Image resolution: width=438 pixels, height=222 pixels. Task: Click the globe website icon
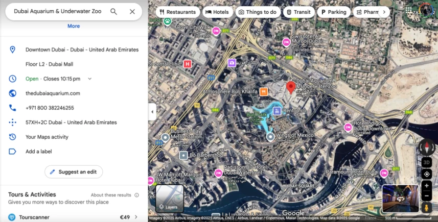(12, 93)
